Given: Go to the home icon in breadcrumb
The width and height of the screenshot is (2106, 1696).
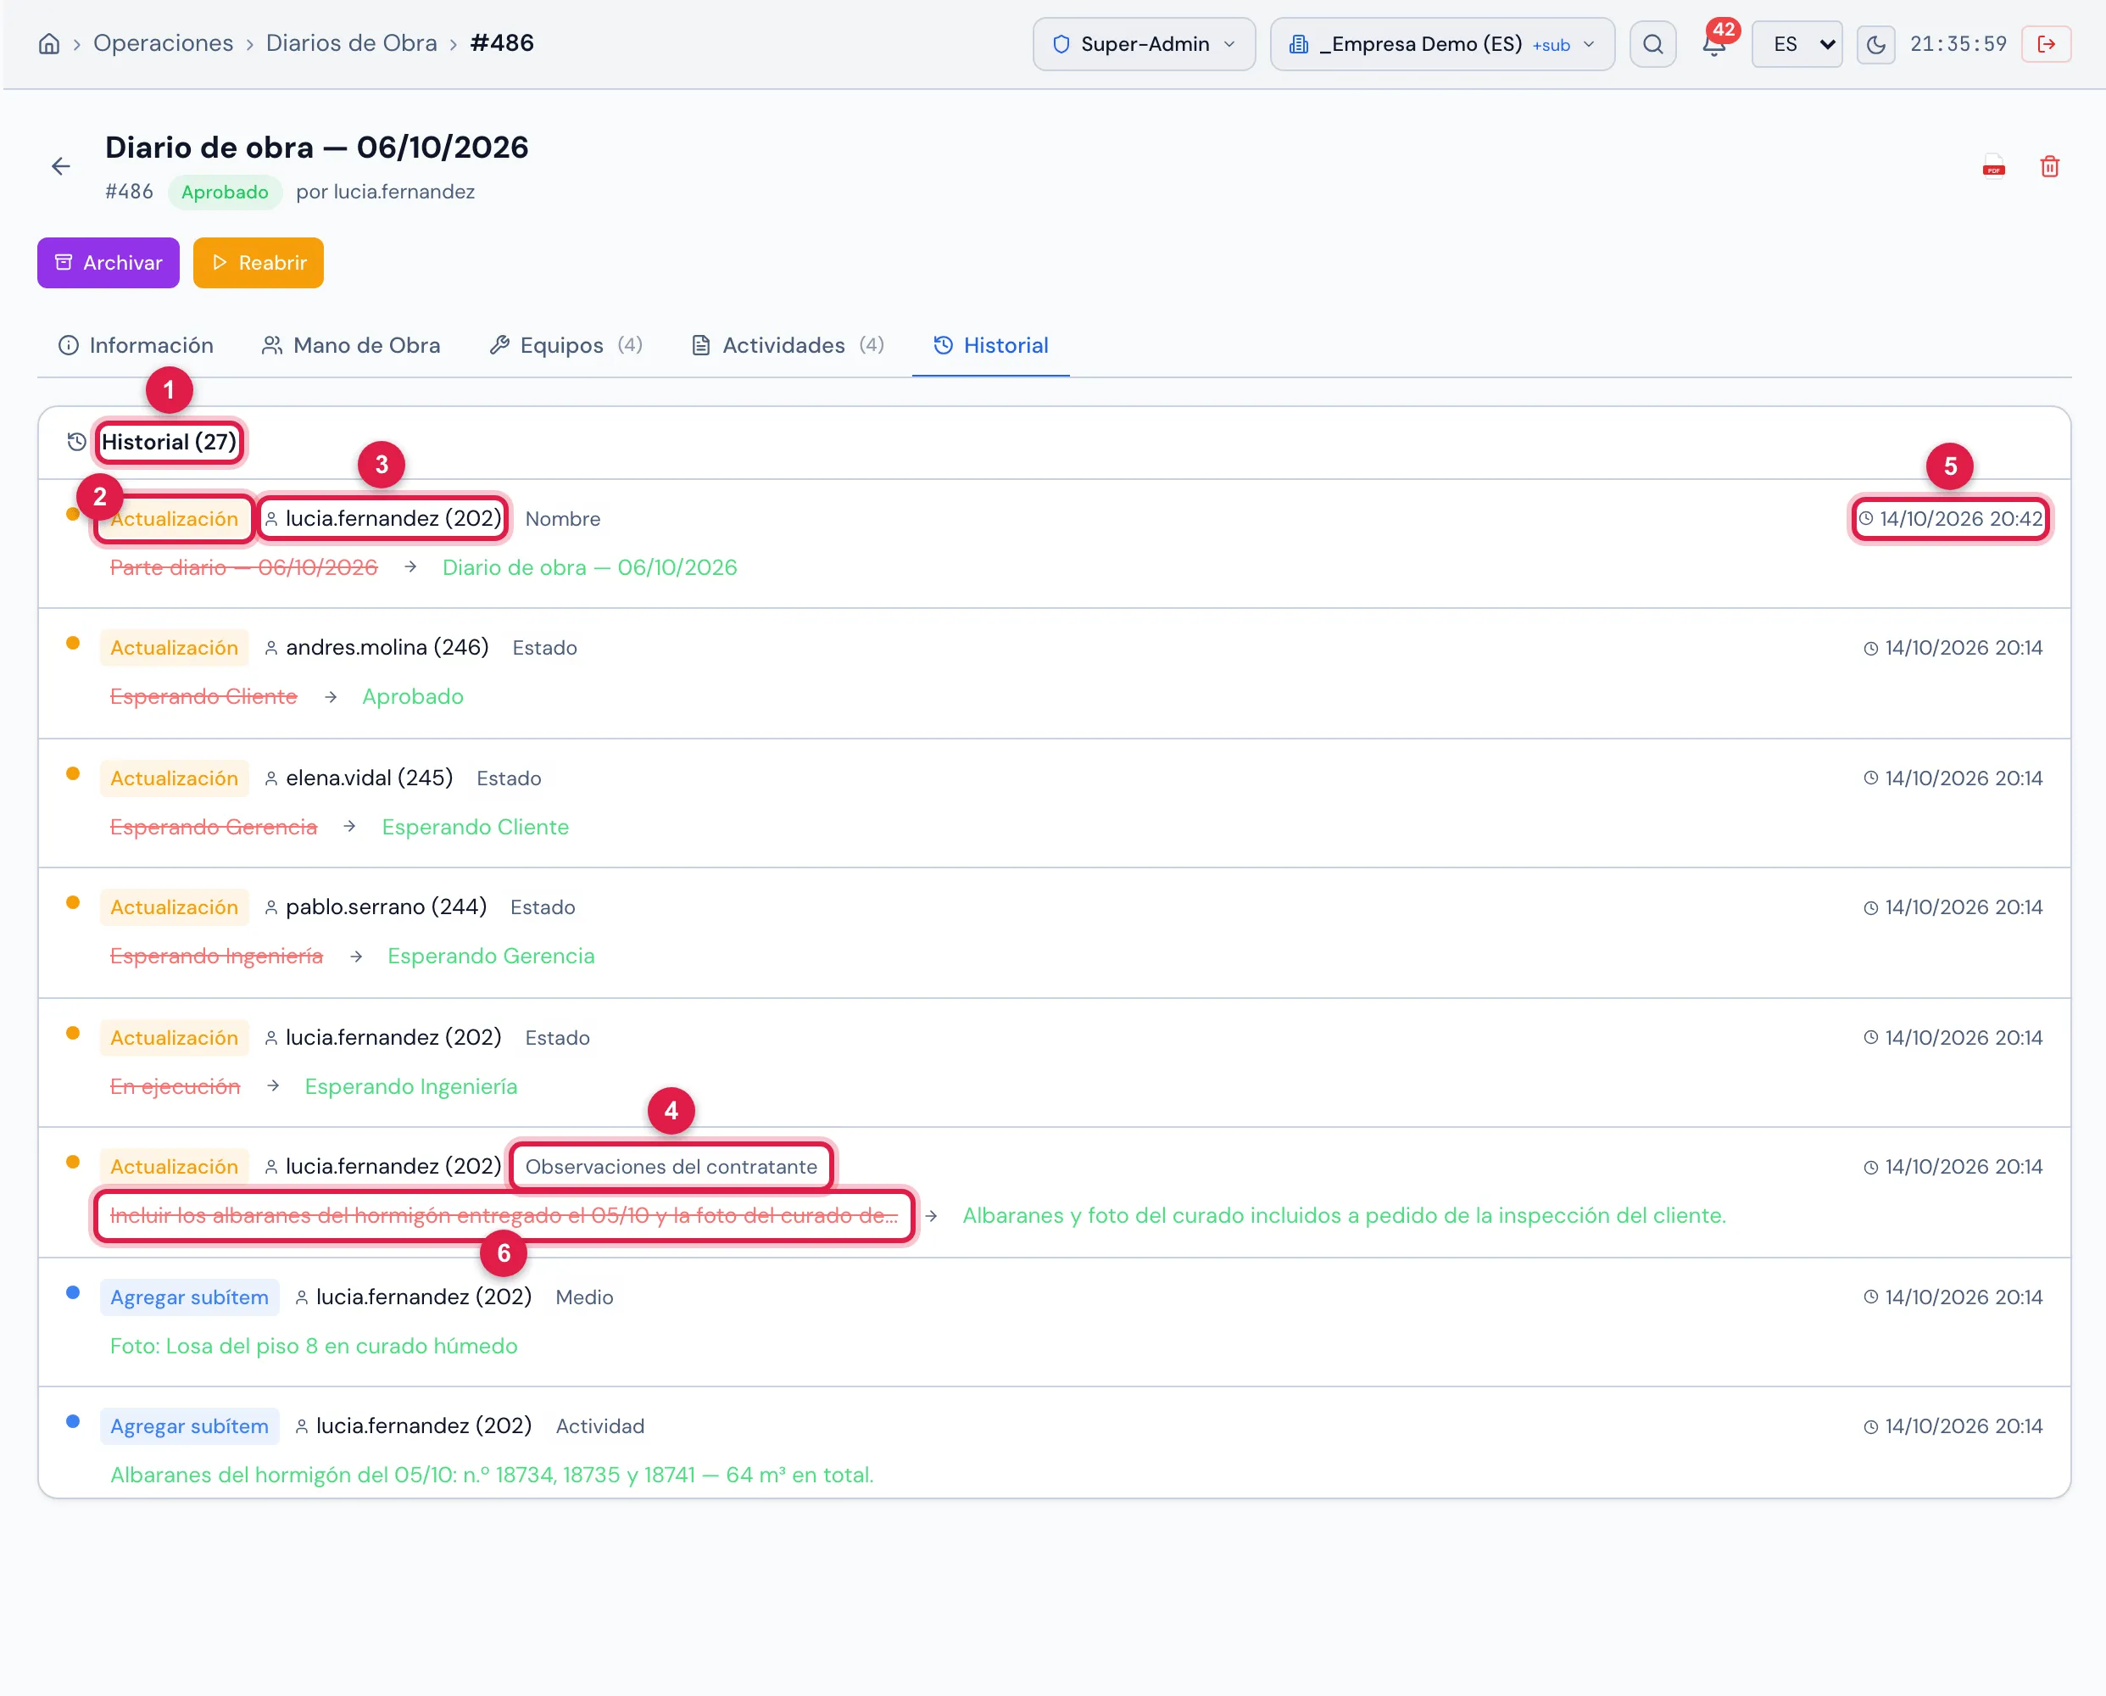Looking at the screenshot, I should click(49, 44).
